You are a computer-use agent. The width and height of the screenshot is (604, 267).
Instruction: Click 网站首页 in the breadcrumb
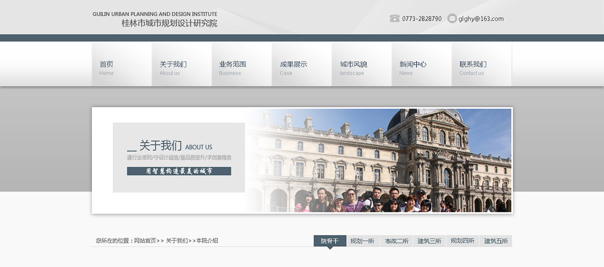(145, 241)
